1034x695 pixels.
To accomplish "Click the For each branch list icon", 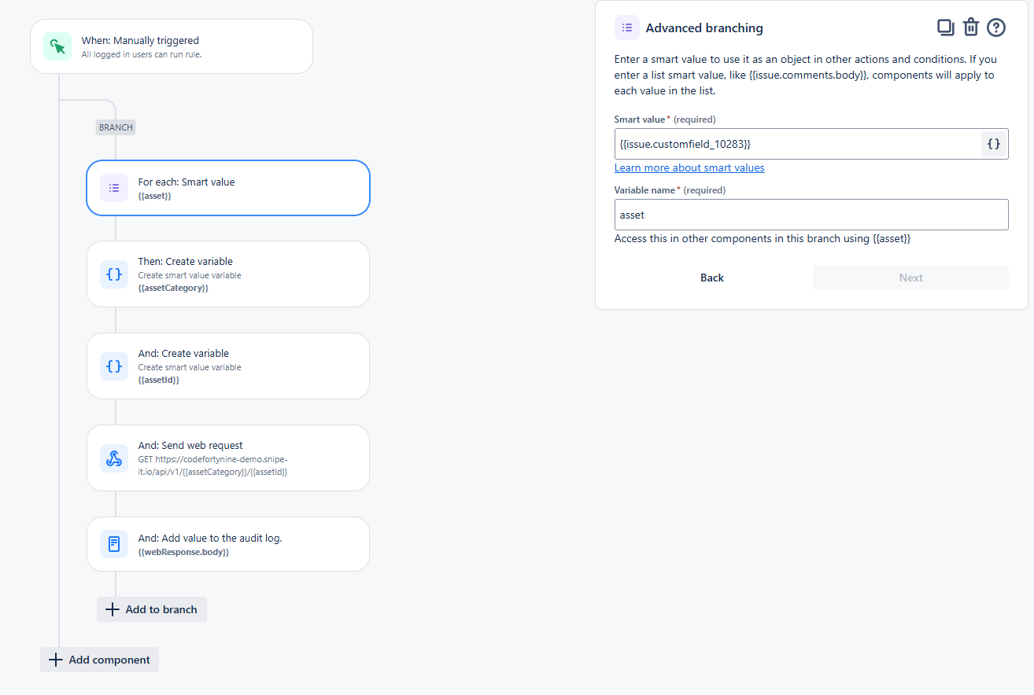I will click(x=114, y=188).
